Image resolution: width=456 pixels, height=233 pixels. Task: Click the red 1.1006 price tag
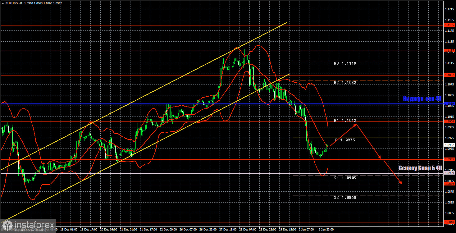tap(450, 121)
